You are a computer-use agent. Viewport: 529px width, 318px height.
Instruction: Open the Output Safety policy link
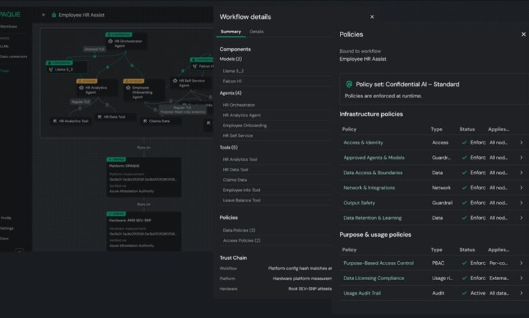pos(359,203)
